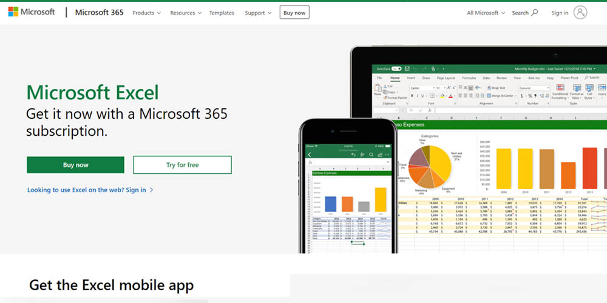Click ribbon Search box in tablet Excel
Viewport: 607px width, 303px height.
click(592, 78)
